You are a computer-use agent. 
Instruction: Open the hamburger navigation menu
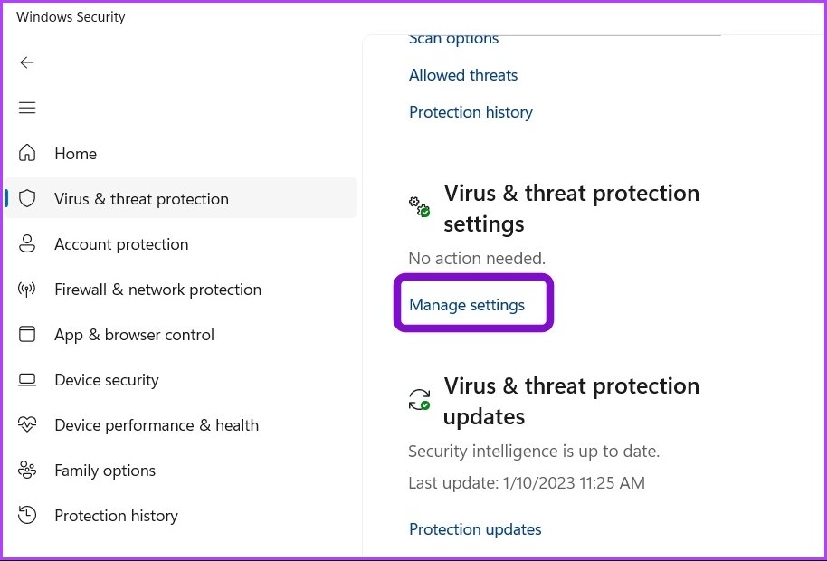(27, 108)
